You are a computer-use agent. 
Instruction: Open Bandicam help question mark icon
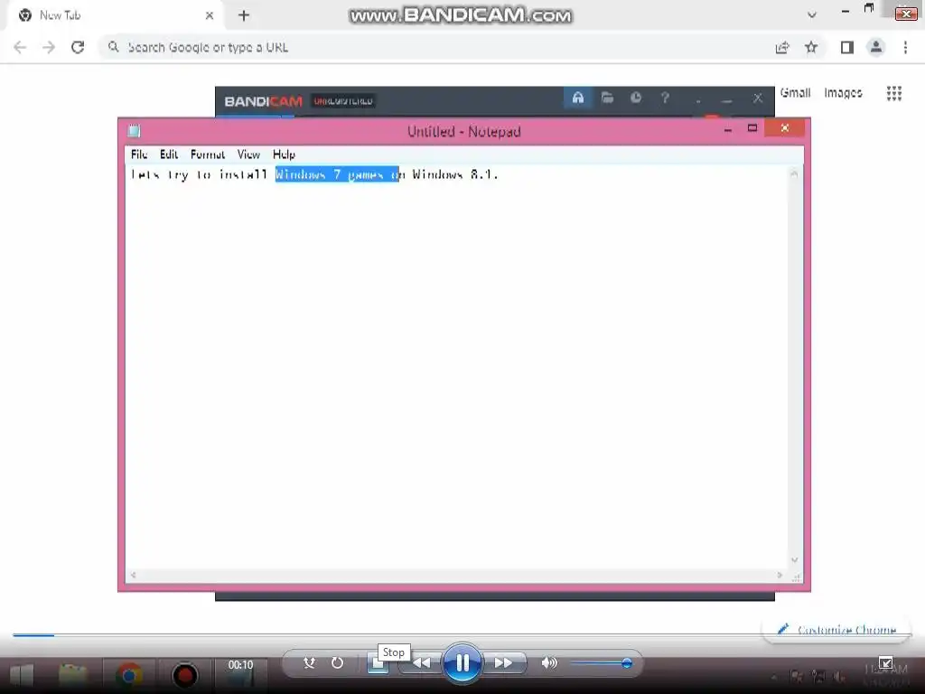click(665, 98)
